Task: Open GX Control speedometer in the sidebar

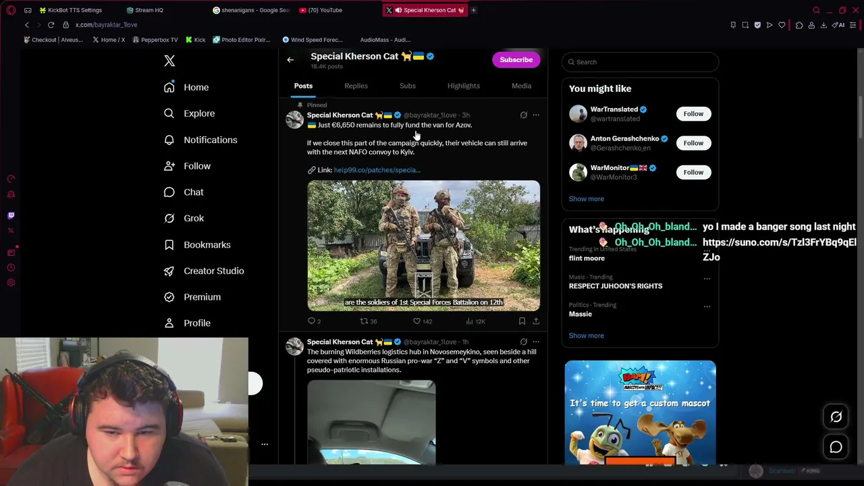Action: point(11,179)
